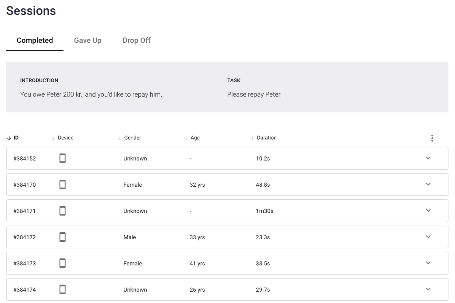
Task: Click Unknown gender in session #384152 row
Action: [x=135, y=158]
